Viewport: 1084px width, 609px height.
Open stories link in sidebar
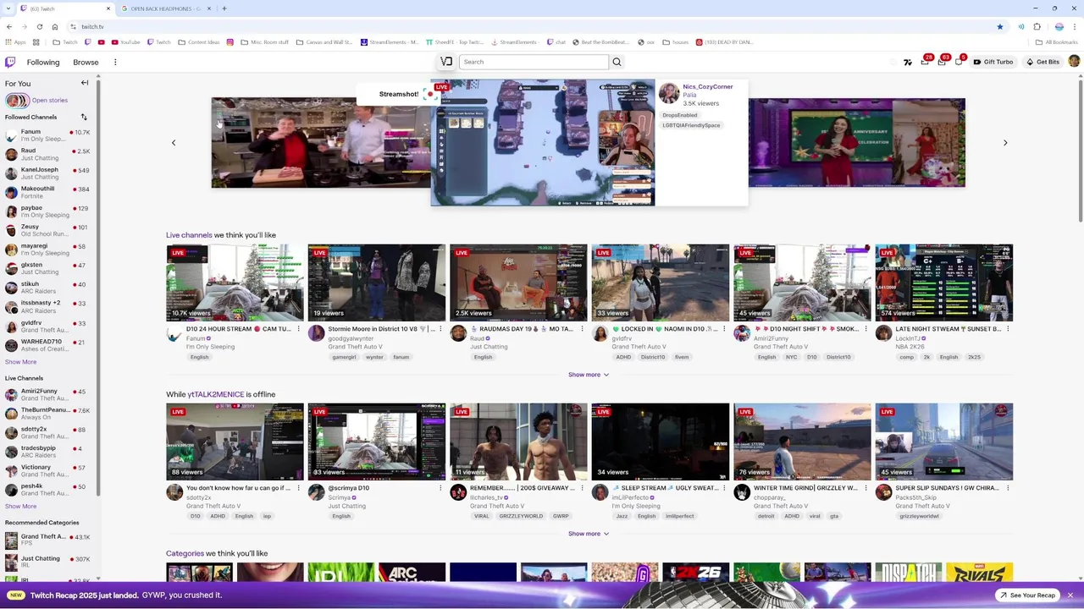pyautogui.click(x=50, y=101)
